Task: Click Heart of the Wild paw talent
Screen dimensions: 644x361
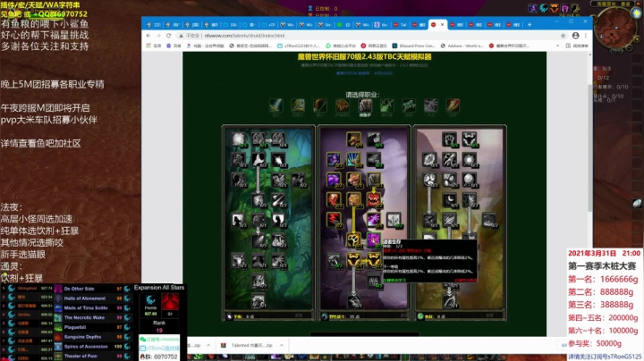Action: pyautogui.click(x=353, y=240)
